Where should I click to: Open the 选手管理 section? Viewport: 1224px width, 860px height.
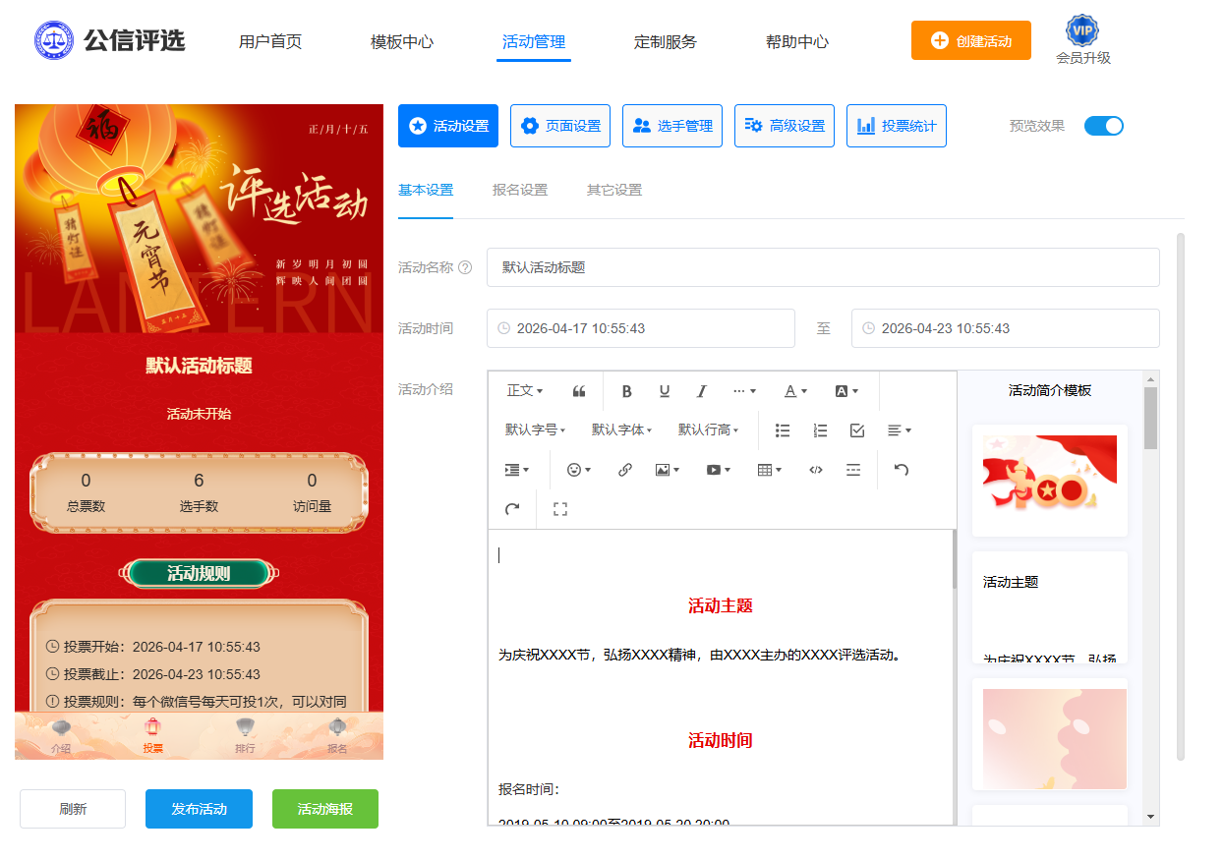point(672,126)
